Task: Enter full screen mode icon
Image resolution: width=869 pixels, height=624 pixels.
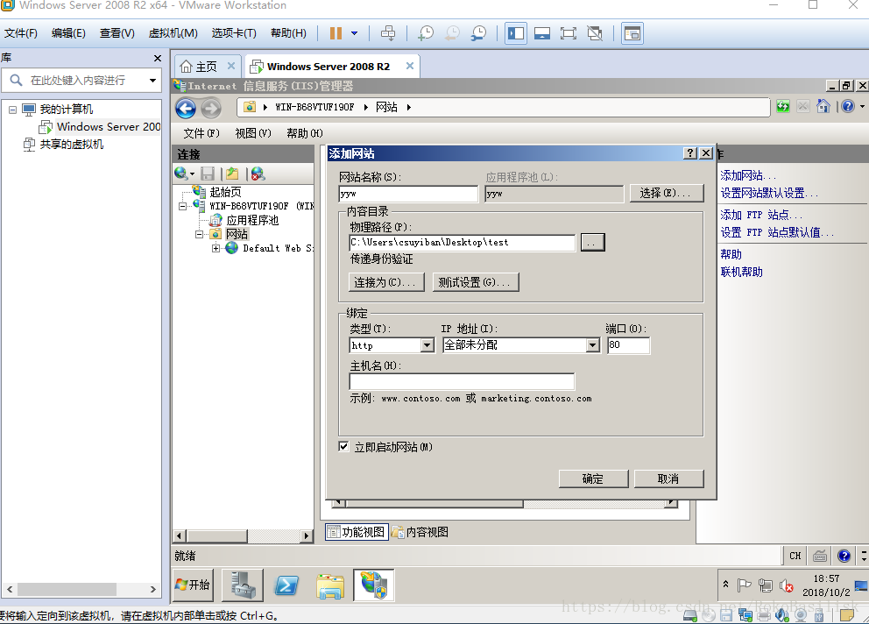Action: 568,33
